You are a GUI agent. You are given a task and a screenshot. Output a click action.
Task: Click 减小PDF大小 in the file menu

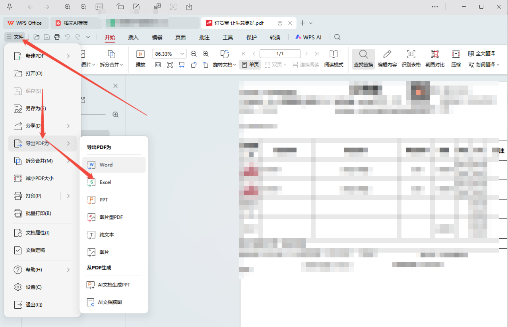43,178
